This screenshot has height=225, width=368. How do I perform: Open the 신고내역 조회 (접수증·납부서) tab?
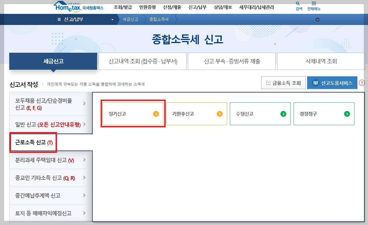click(x=142, y=61)
